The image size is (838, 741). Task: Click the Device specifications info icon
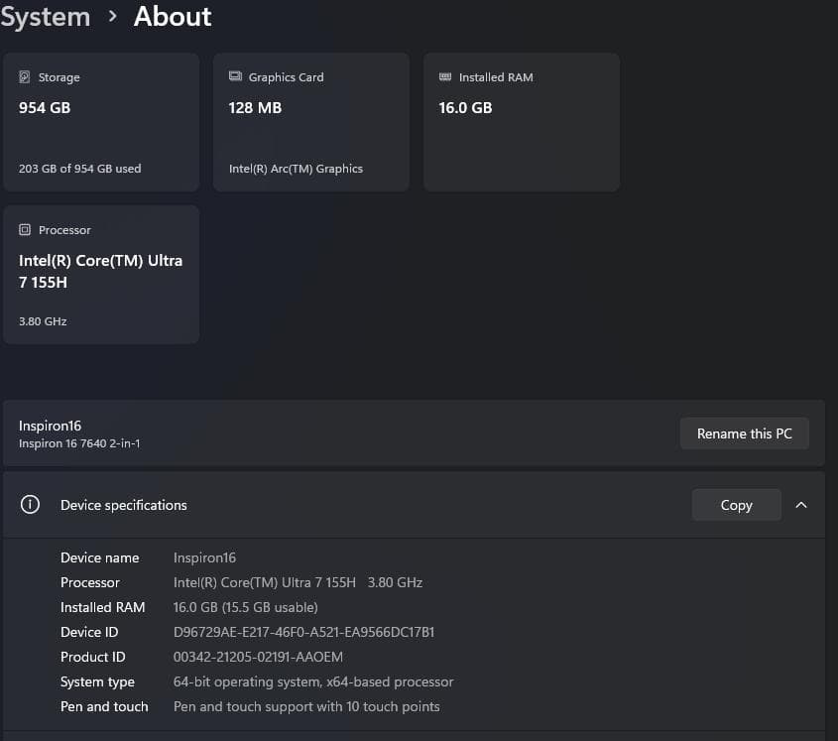[x=31, y=505]
